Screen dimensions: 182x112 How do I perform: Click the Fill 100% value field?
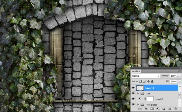coord(174,82)
